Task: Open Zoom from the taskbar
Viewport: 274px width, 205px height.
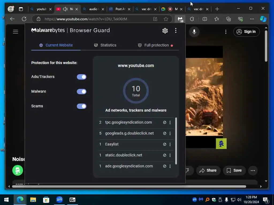Action: [59, 200]
